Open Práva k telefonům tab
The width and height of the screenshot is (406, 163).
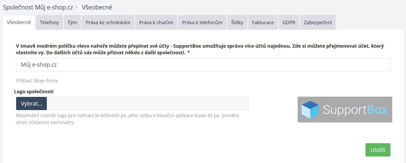(x=202, y=22)
